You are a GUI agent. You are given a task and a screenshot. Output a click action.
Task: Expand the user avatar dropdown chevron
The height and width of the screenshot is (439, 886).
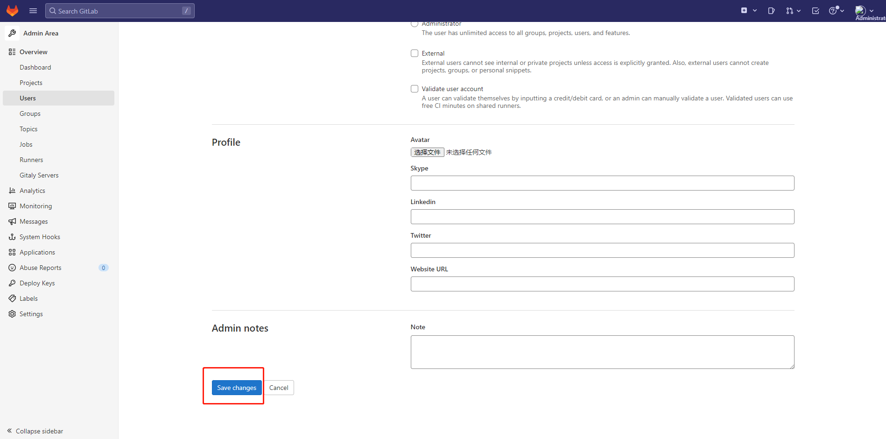pos(872,11)
